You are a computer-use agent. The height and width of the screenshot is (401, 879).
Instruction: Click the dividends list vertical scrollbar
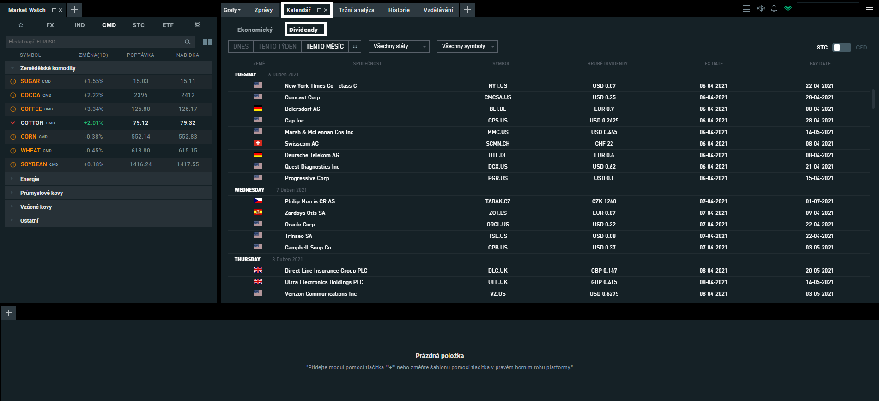(x=873, y=99)
